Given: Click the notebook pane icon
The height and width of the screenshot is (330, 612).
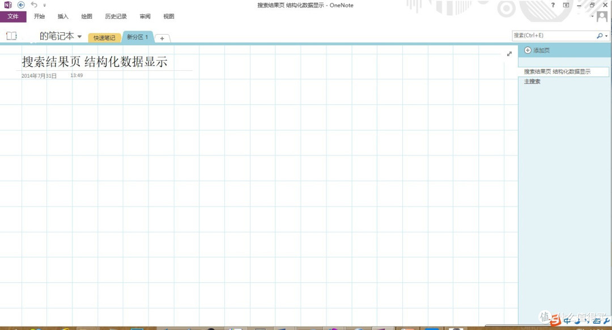Looking at the screenshot, I should pos(11,36).
